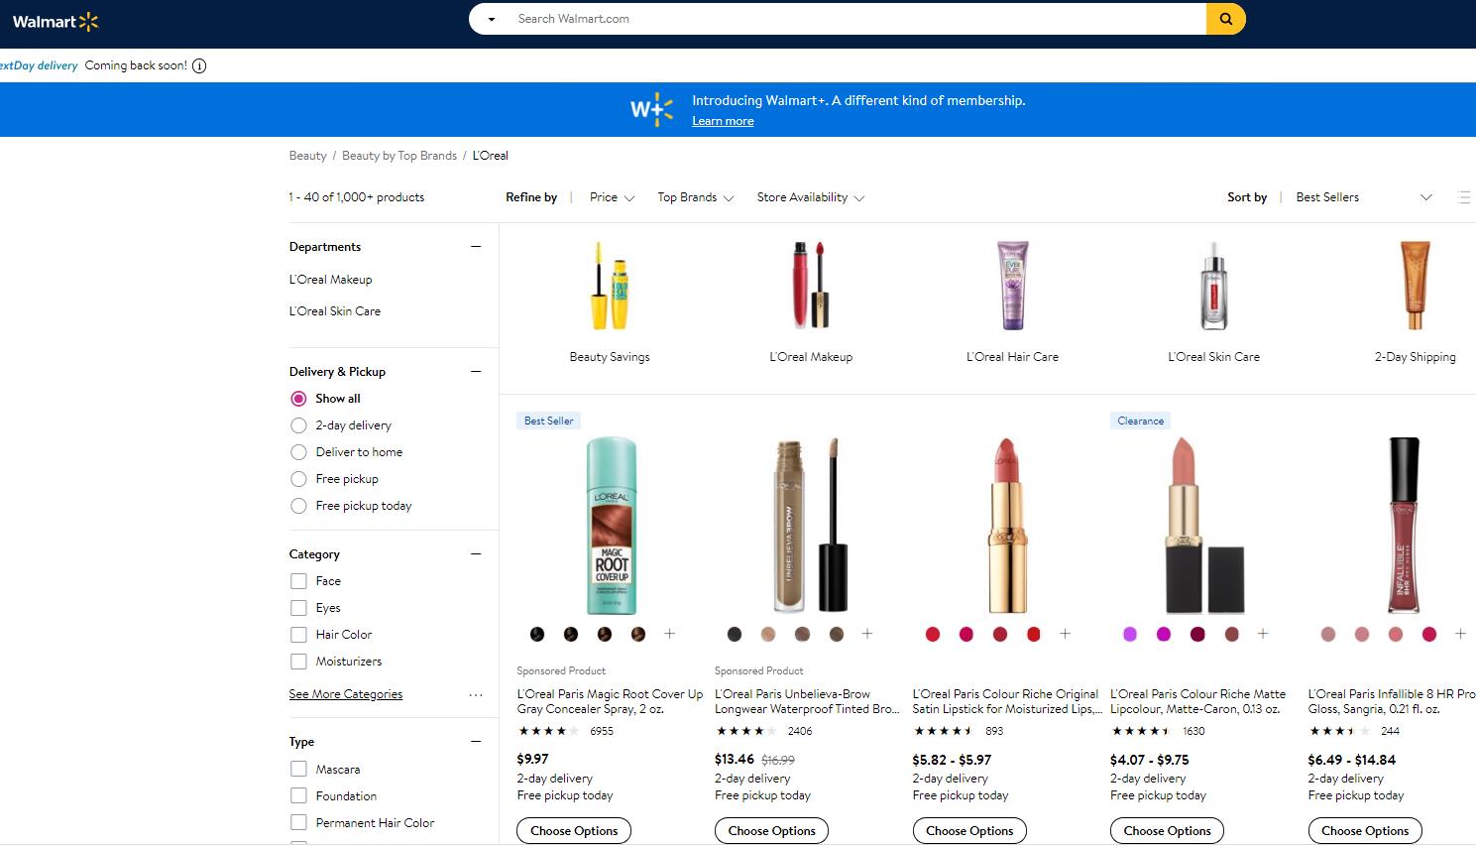Click the NextDay delivery info icon

[x=199, y=66]
